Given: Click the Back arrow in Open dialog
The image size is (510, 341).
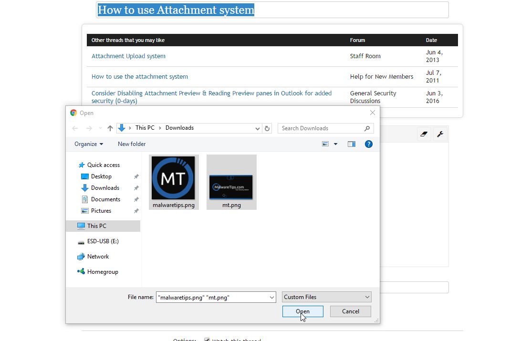Looking at the screenshot, I should [x=75, y=128].
